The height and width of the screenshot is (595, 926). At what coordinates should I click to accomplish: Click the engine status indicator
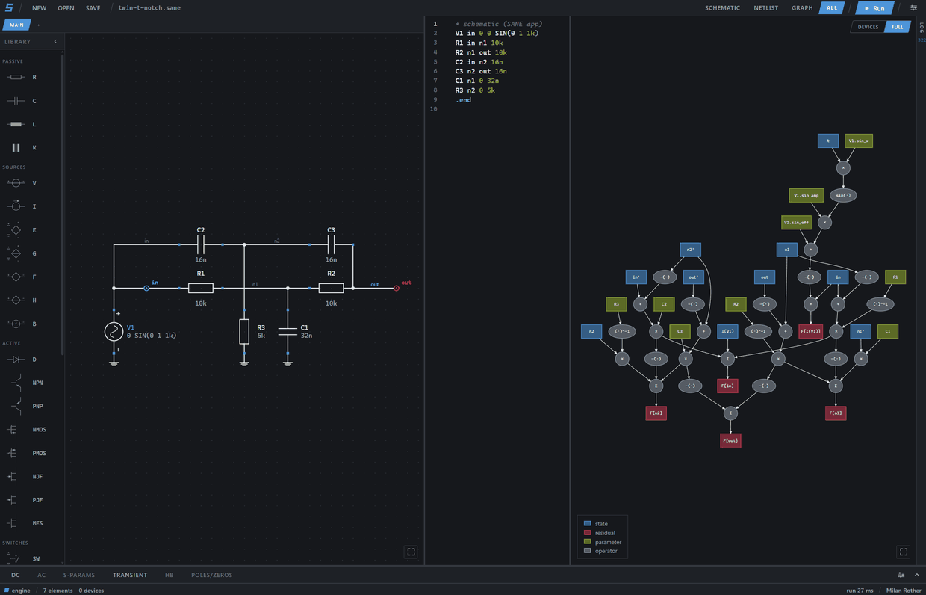tap(17, 591)
